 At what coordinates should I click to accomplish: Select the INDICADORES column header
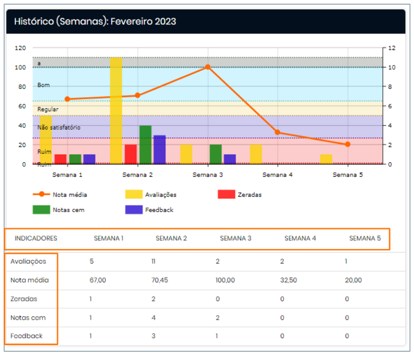click(x=36, y=239)
